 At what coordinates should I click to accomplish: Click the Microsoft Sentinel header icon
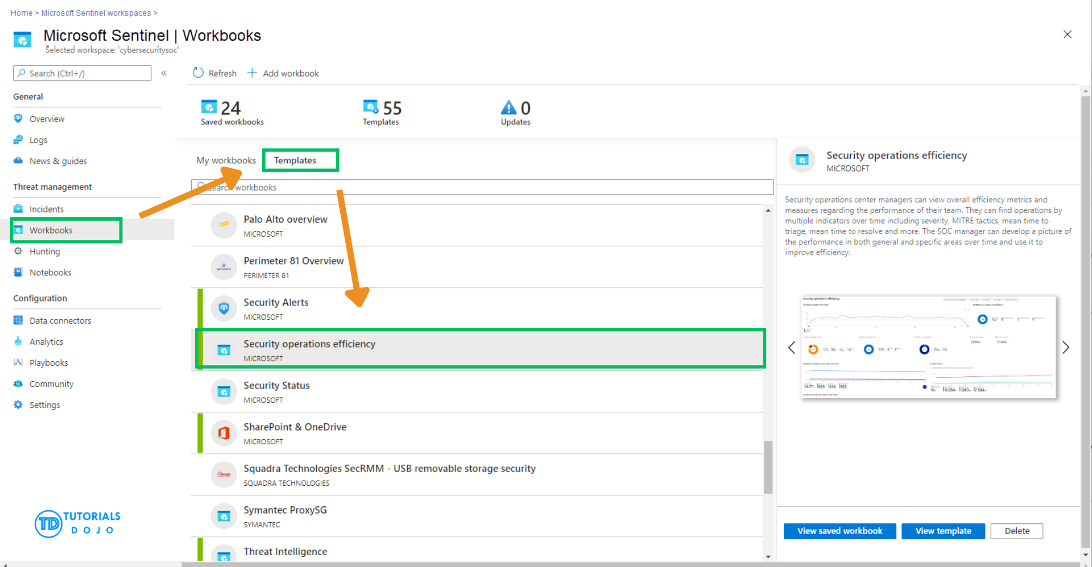click(22, 40)
